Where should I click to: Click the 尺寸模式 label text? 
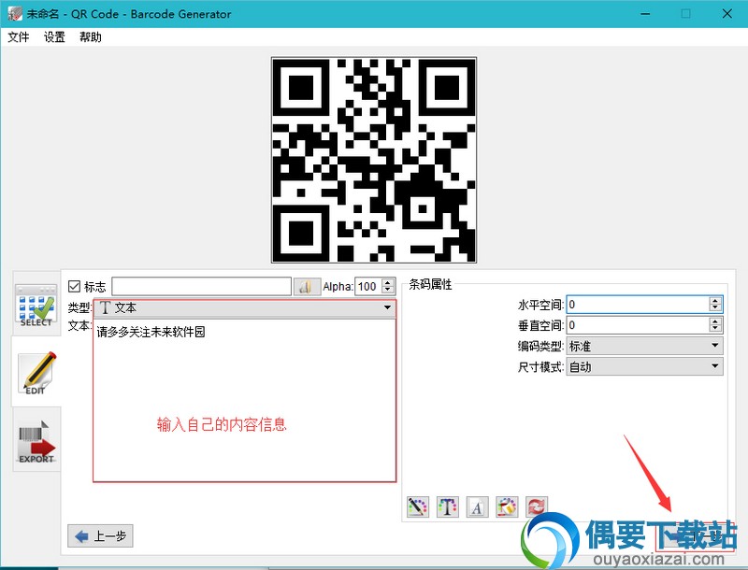click(x=540, y=367)
